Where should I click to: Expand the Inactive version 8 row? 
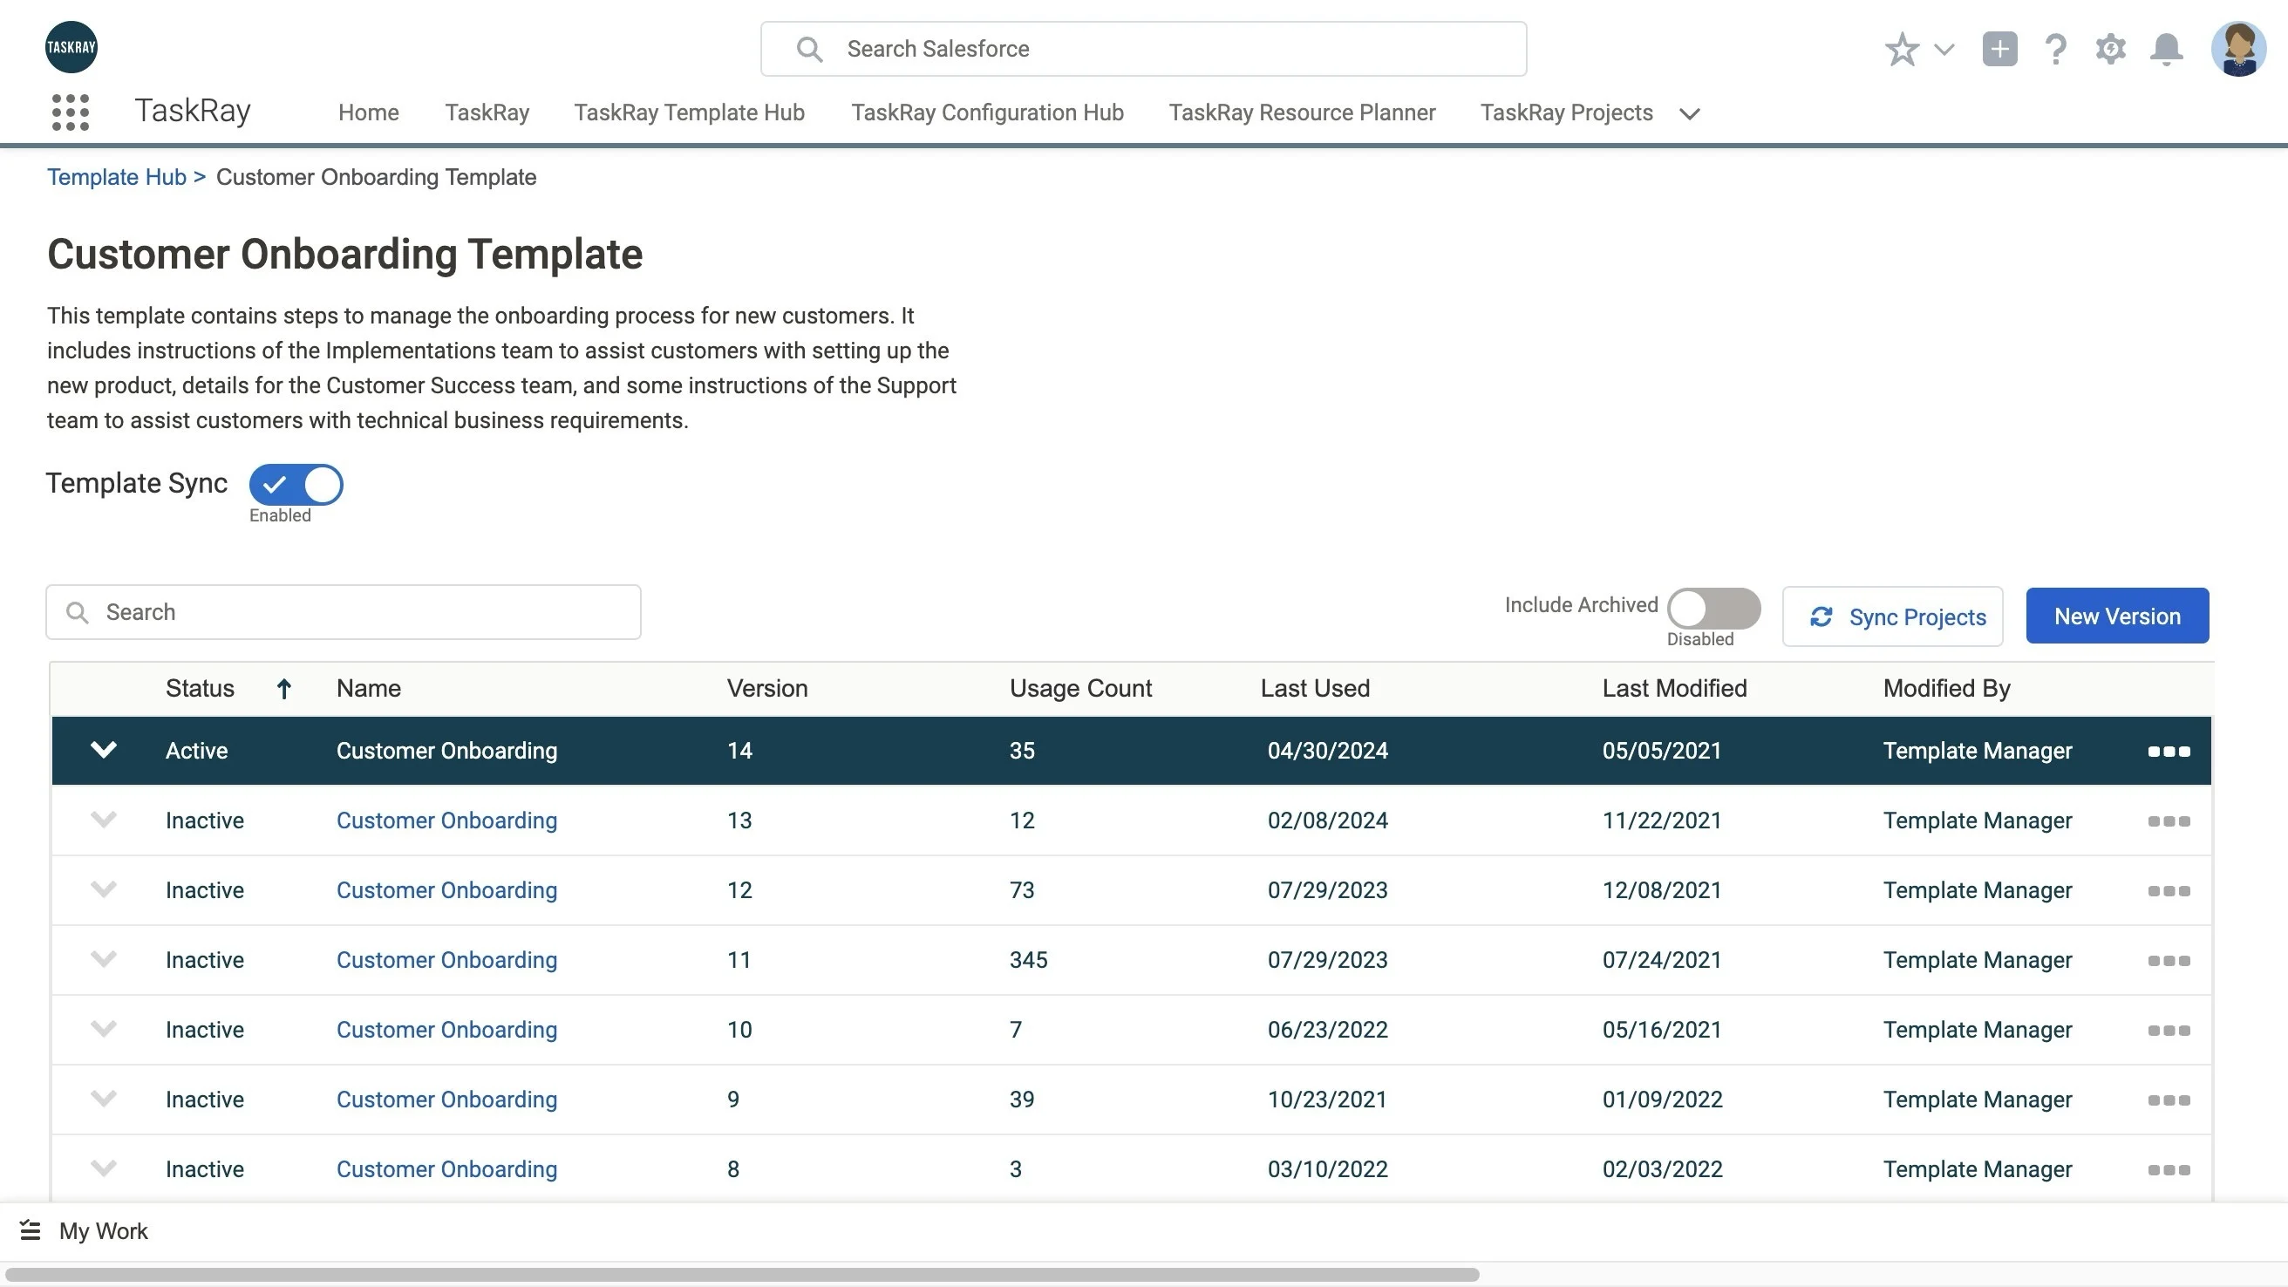(x=104, y=1168)
